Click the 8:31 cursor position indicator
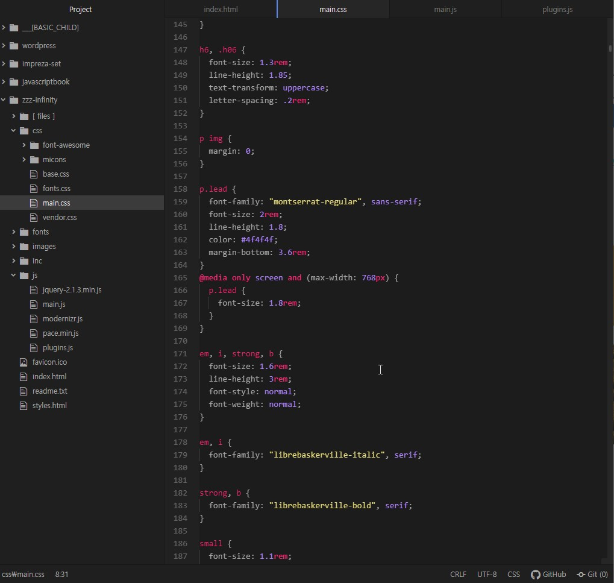The image size is (614, 583). point(61,575)
